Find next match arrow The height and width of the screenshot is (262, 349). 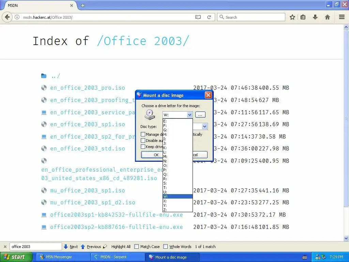click(66, 247)
